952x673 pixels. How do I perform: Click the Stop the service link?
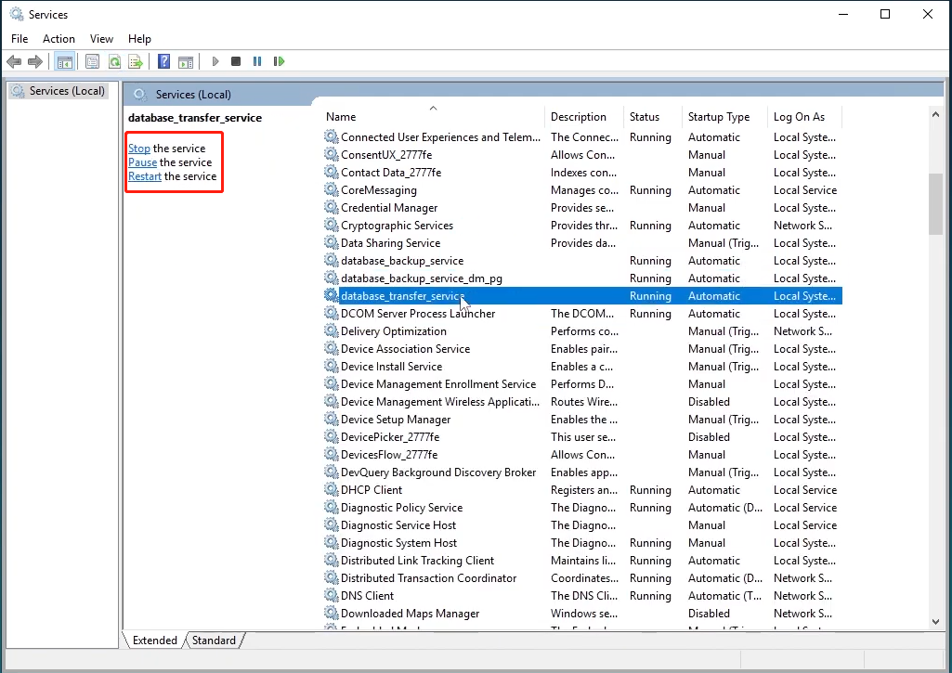coord(139,149)
